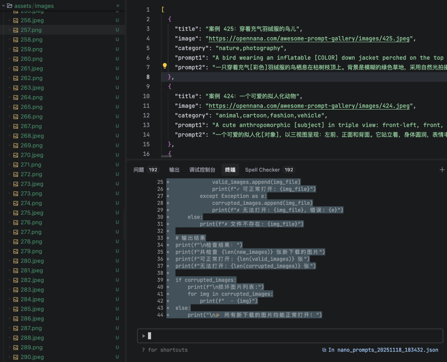Click the plus icon in terminal panel
Screen dimensions: 447x362
[x=442, y=170]
